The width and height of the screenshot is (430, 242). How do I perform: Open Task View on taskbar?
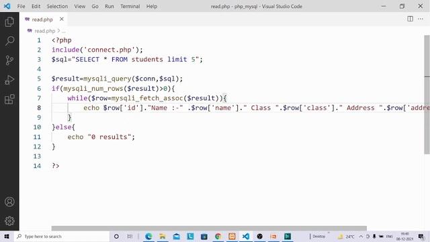[x=130, y=236]
